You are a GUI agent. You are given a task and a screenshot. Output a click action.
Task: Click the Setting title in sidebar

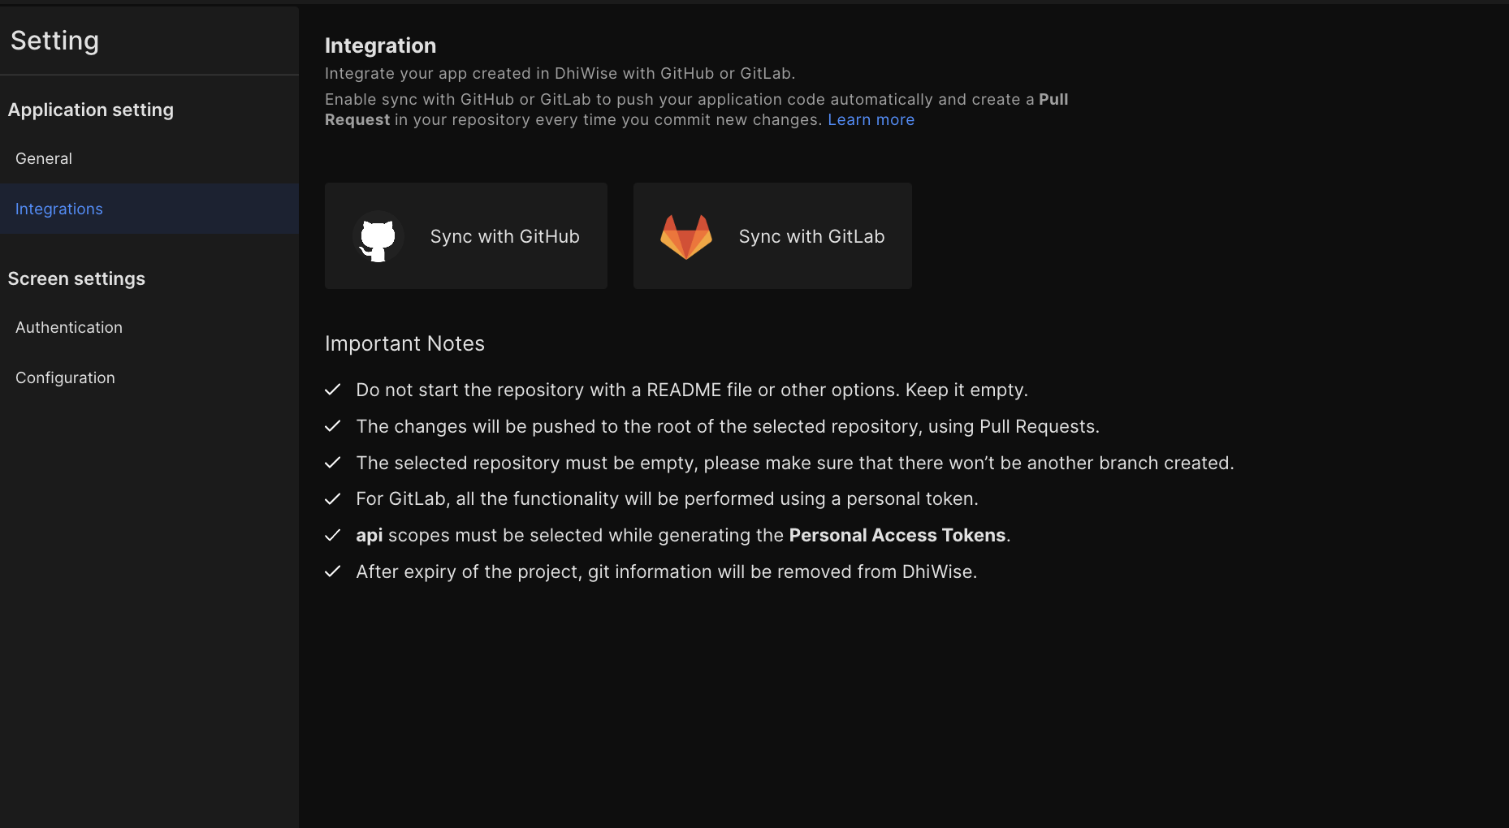tap(54, 41)
